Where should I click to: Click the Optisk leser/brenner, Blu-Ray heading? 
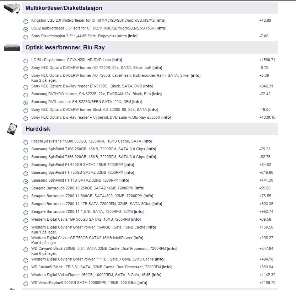pos(65,48)
